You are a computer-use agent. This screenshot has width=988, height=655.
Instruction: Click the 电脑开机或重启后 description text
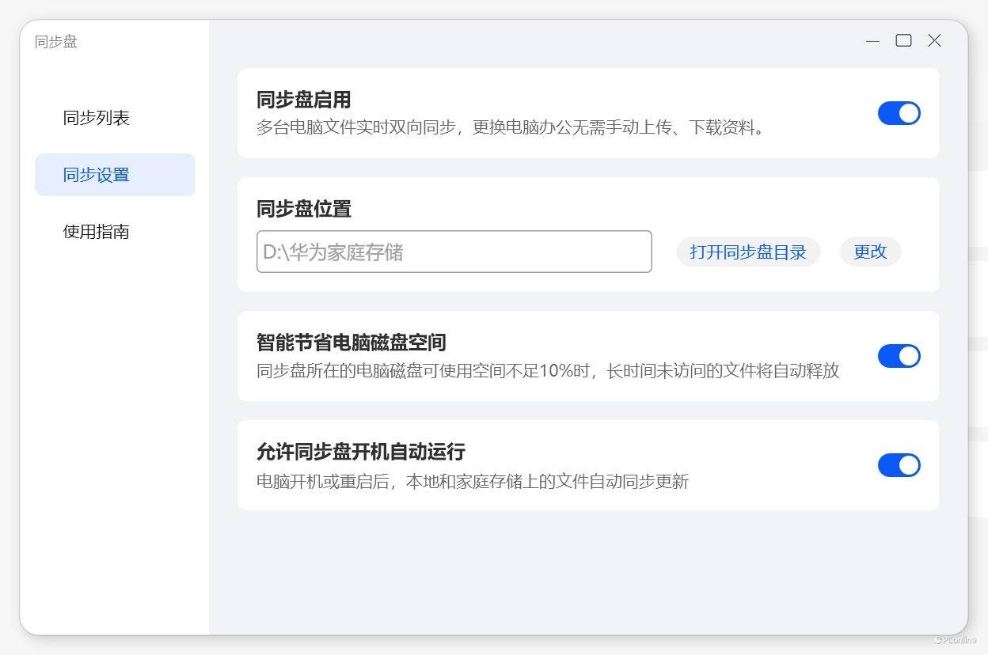point(472,481)
